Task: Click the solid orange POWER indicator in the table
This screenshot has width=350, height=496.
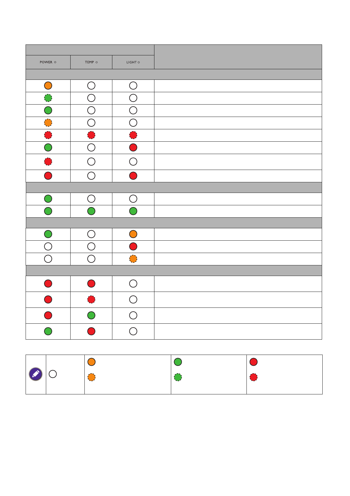Action: pyautogui.click(x=48, y=86)
